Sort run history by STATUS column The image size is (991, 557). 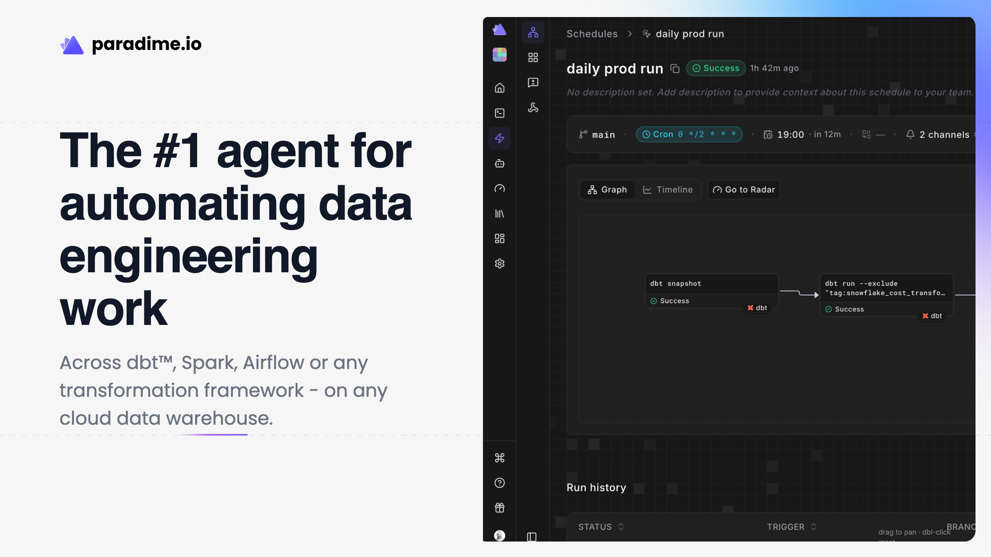point(601,527)
